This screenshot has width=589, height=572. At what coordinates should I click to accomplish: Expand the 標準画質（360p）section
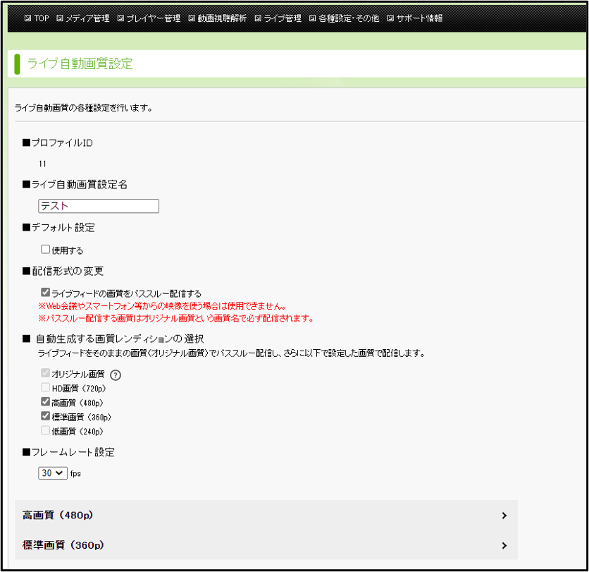pos(266,545)
